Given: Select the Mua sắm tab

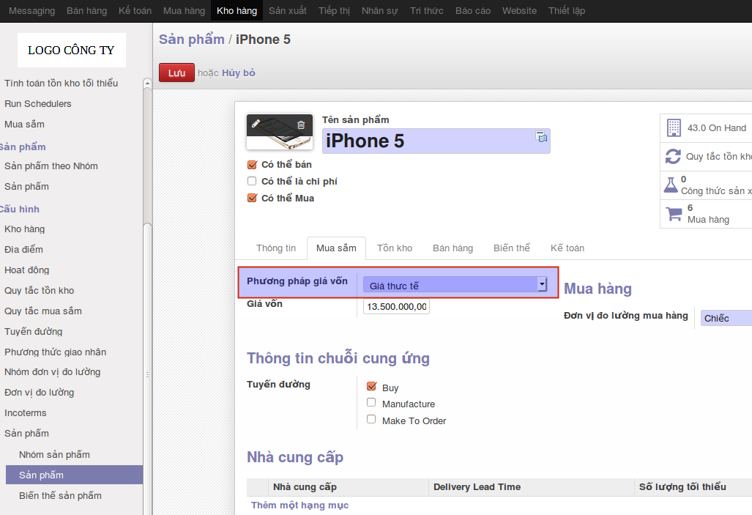Looking at the screenshot, I should click(336, 248).
